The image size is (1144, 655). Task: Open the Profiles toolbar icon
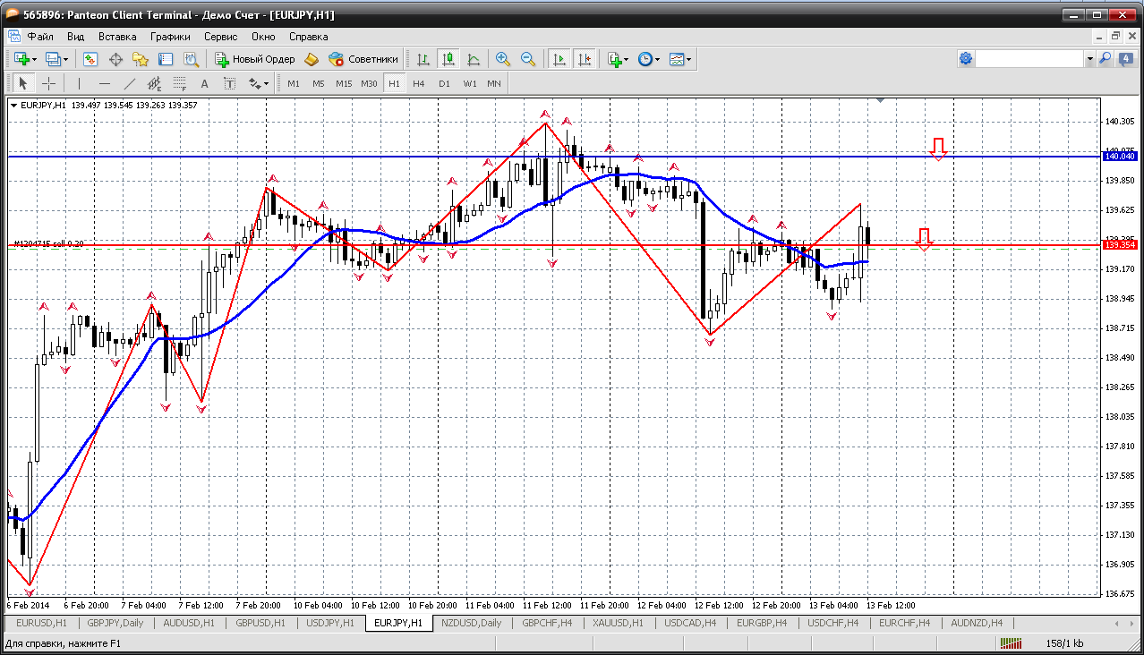[x=53, y=59]
